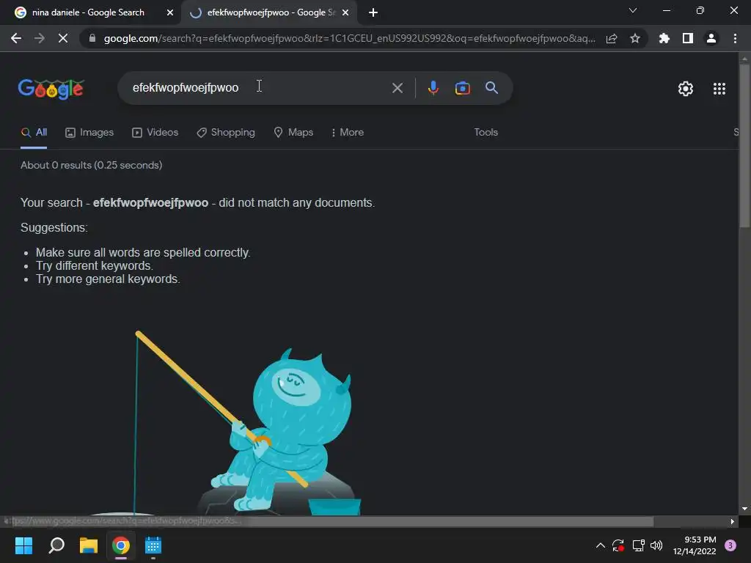Screen dimensions: 751x563
Task: Open Google apps grid
Action: [719, 89]
